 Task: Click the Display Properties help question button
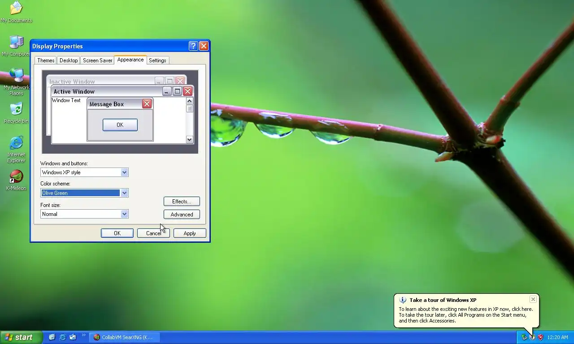[193, 46]
